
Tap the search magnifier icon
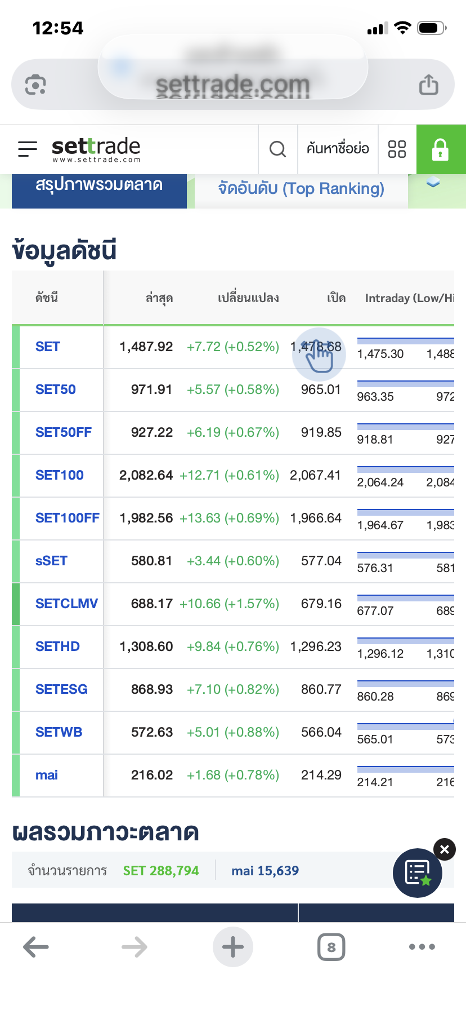coord(277,149)
